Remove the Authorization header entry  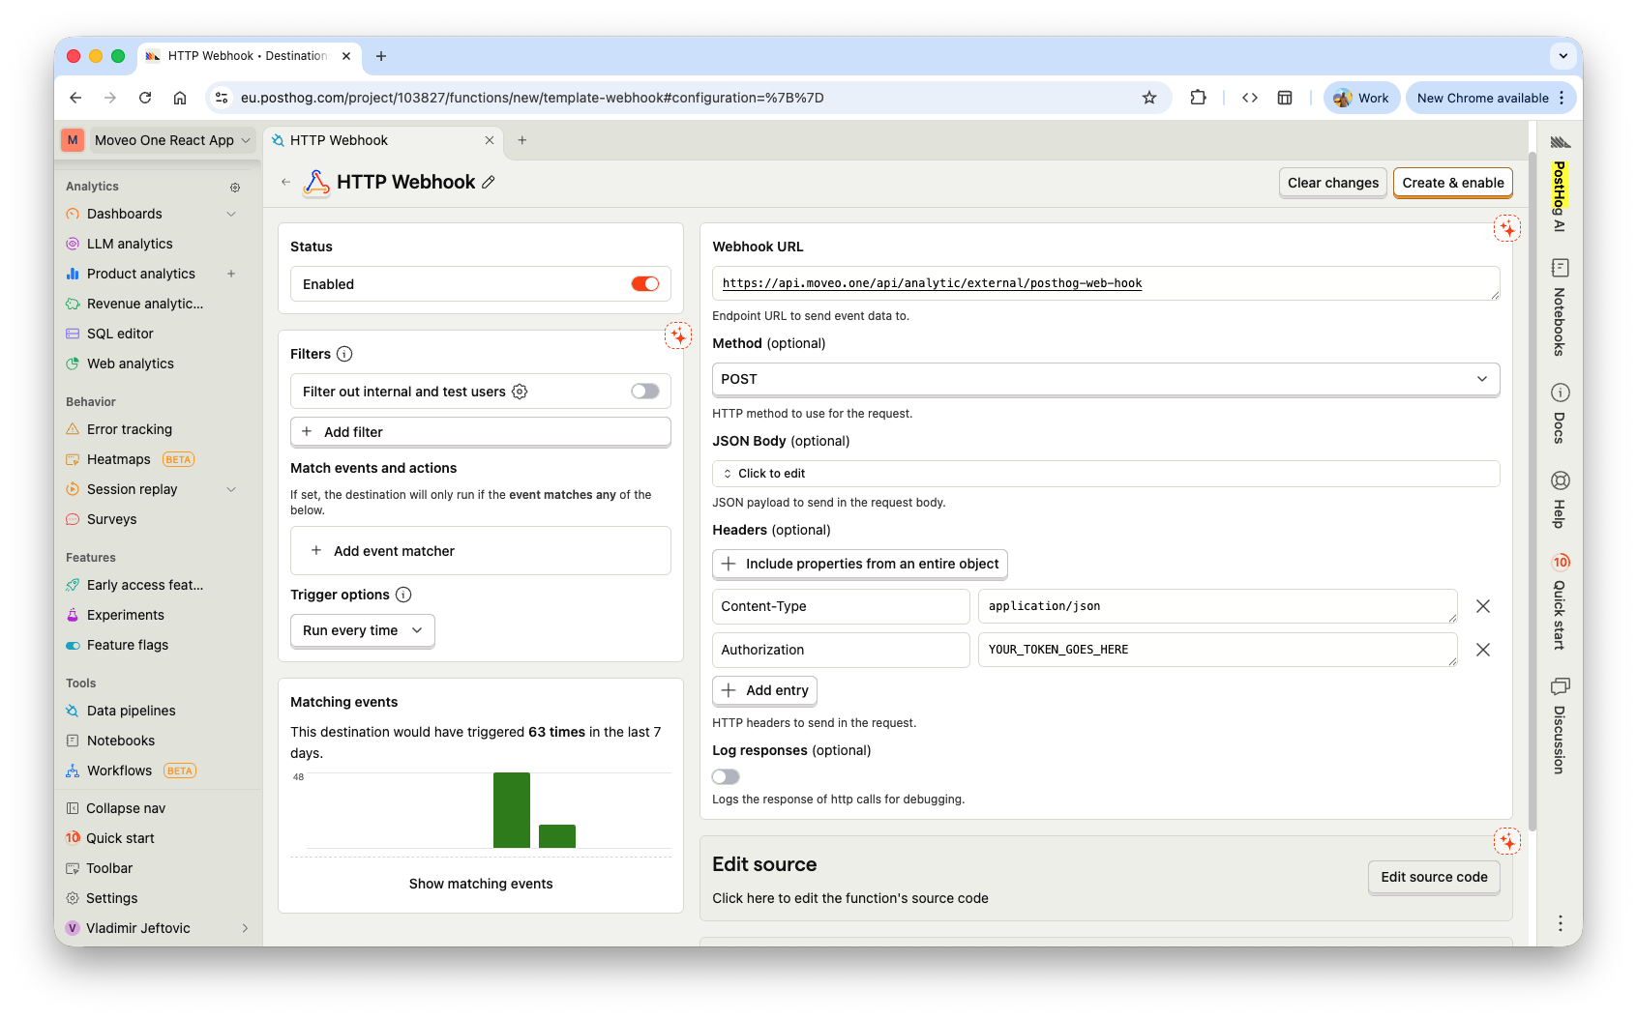pos(1483,650)
